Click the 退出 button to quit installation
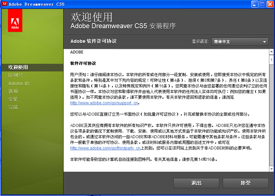 (196, 183)
